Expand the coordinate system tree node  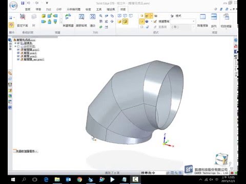pos(15,43)
